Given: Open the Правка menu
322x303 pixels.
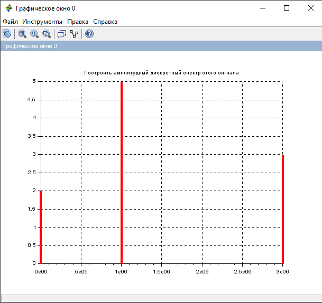Looking at the screenshot, I should [x=78, y=22].
